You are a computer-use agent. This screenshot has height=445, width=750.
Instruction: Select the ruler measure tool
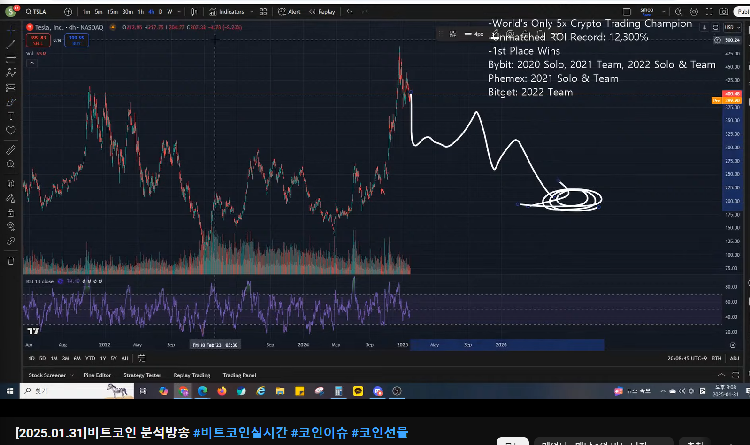[x=11, y=150]
